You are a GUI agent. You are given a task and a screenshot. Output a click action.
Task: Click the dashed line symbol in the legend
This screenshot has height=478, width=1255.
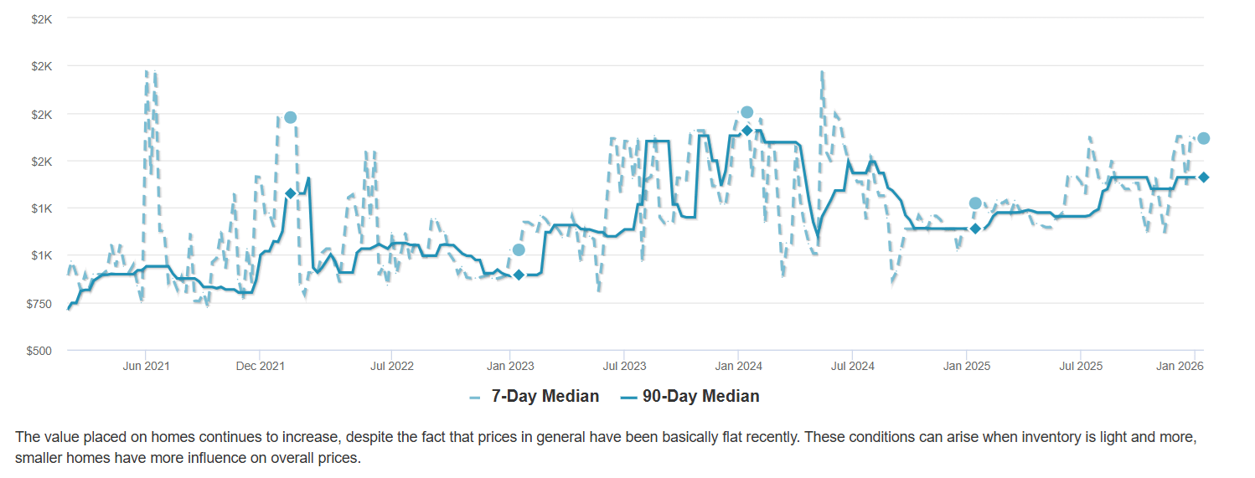pyautogui.click(x=475, y=397)
